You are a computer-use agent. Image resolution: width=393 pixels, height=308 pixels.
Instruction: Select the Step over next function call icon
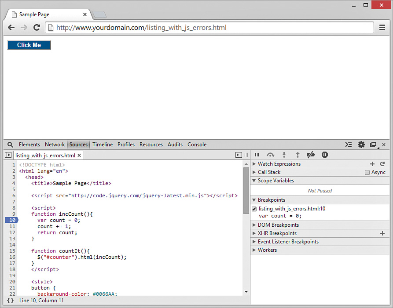pos(270,155)
